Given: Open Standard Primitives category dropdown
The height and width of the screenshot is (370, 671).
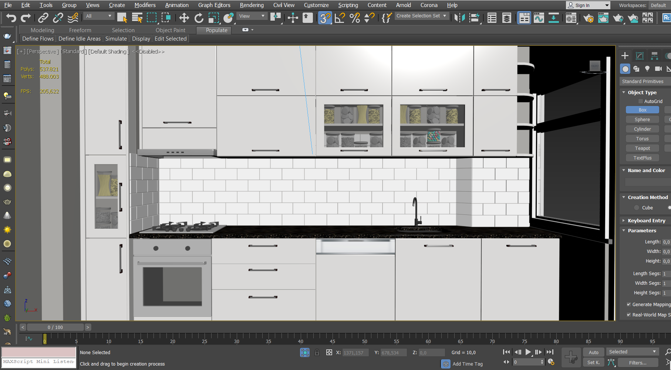Looking at the screenshot, I should pyautogui.click(x=645, y=81).
